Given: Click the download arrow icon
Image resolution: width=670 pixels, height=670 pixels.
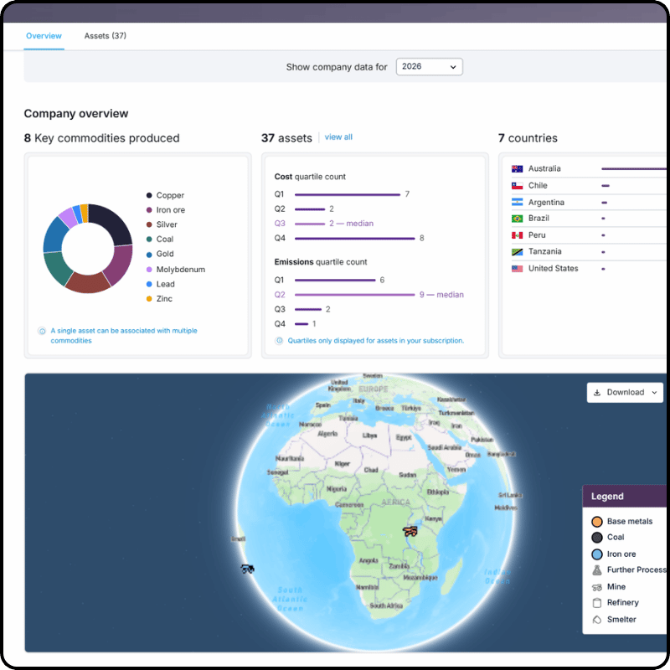Looking at the screenshot, I should click(x=597, y=393).
